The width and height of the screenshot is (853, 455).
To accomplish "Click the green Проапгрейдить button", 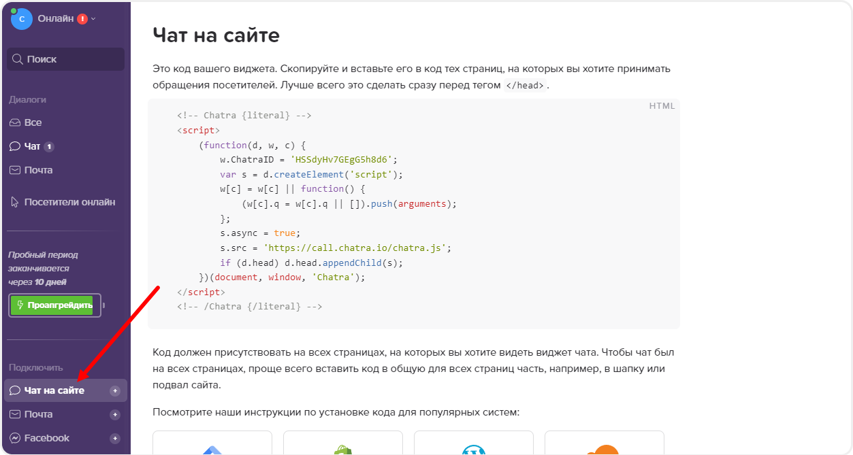I will (x=52, y=305).
